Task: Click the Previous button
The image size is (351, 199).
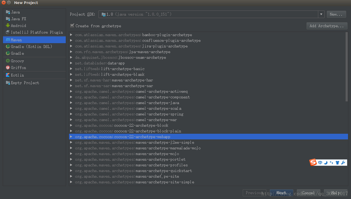Action: (254, 193)
